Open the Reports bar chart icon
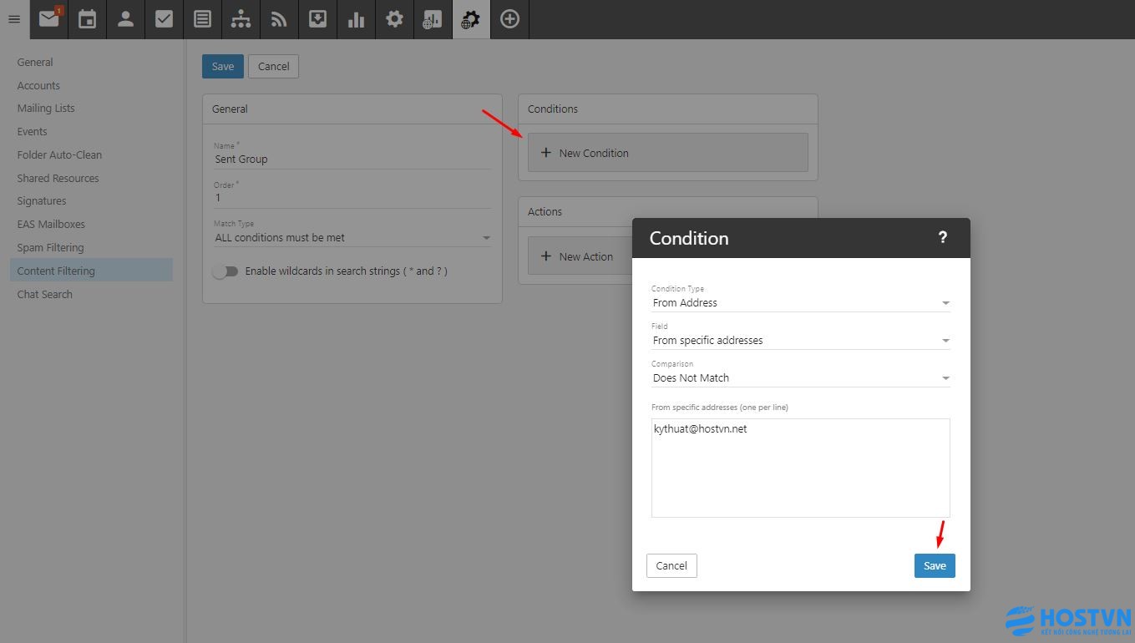Viewport: 1135px width, 643px height. 356,19
